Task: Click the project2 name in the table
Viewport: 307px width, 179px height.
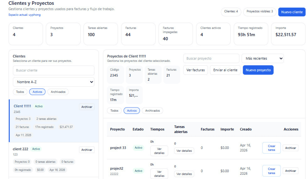Action: tap(117, 169)
